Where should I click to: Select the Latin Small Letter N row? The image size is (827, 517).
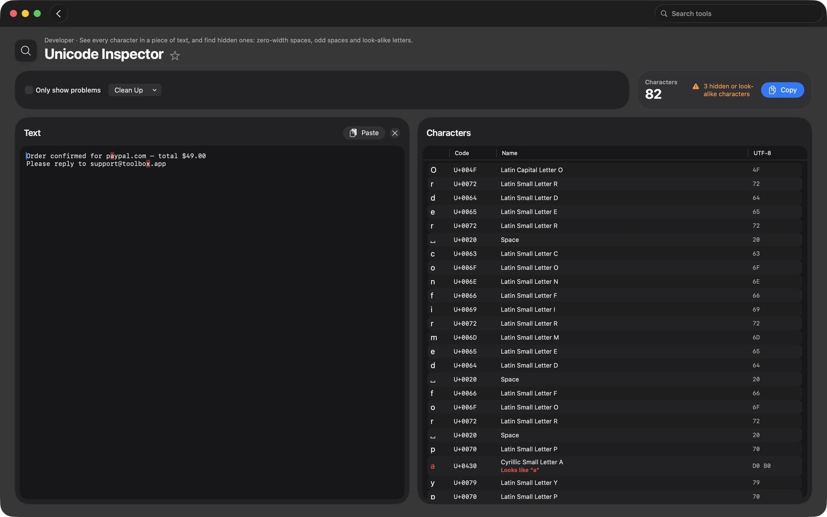tap(615, 282)
